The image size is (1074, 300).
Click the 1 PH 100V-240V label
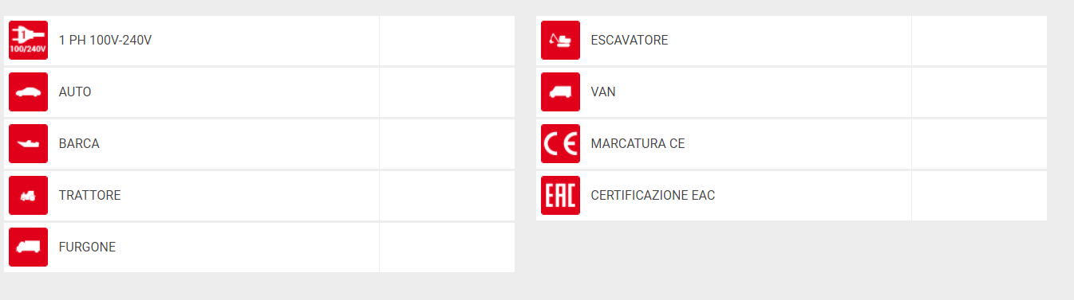105,40
